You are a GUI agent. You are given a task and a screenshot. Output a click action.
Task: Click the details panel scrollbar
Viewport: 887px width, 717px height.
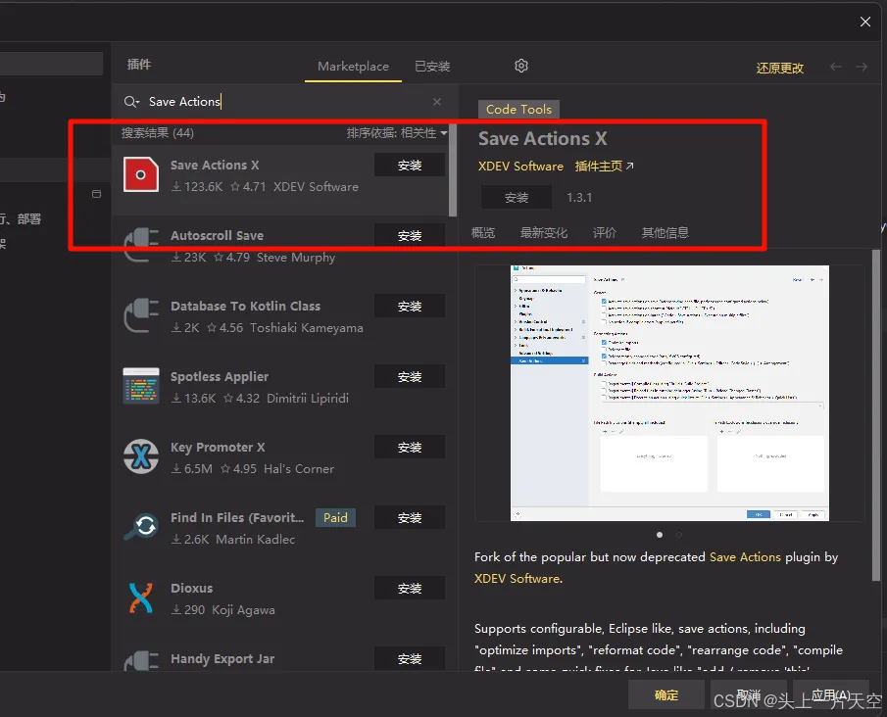(x=876, y=415)
